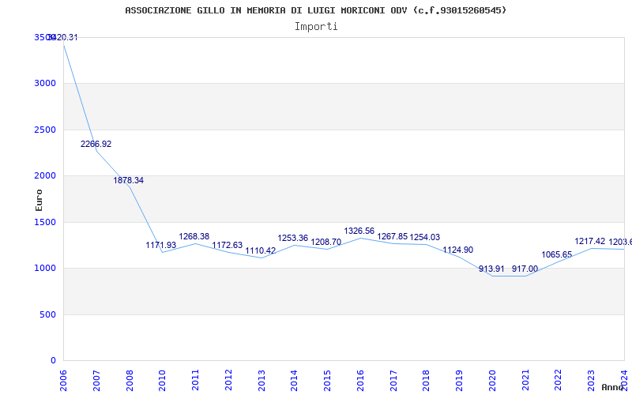Viewport: 632px width, 395px height.
Task: Click x-axis year 2017
Action: pyautogui.click(x=393, y=381)
